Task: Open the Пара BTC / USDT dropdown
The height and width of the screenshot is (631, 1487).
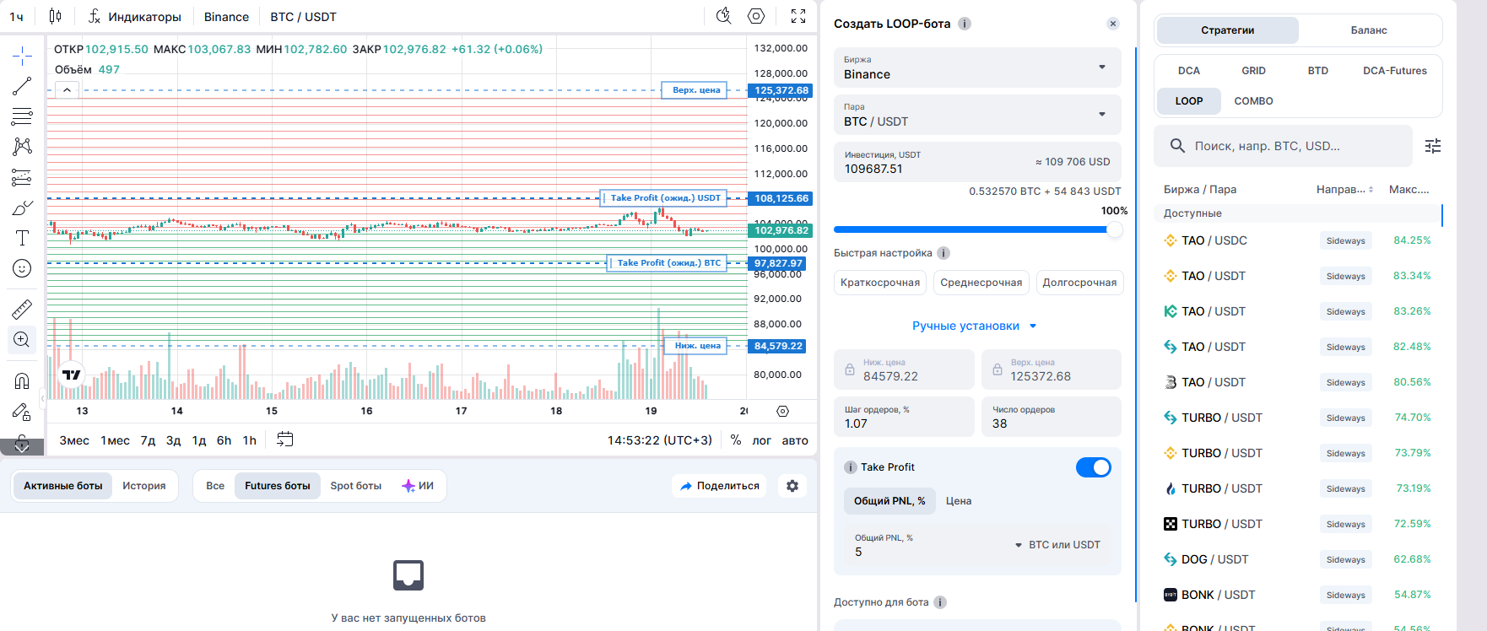Action: [x=977, y=115]
